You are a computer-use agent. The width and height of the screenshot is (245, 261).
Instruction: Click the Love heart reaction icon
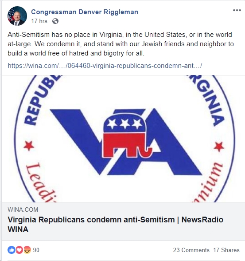19,250
